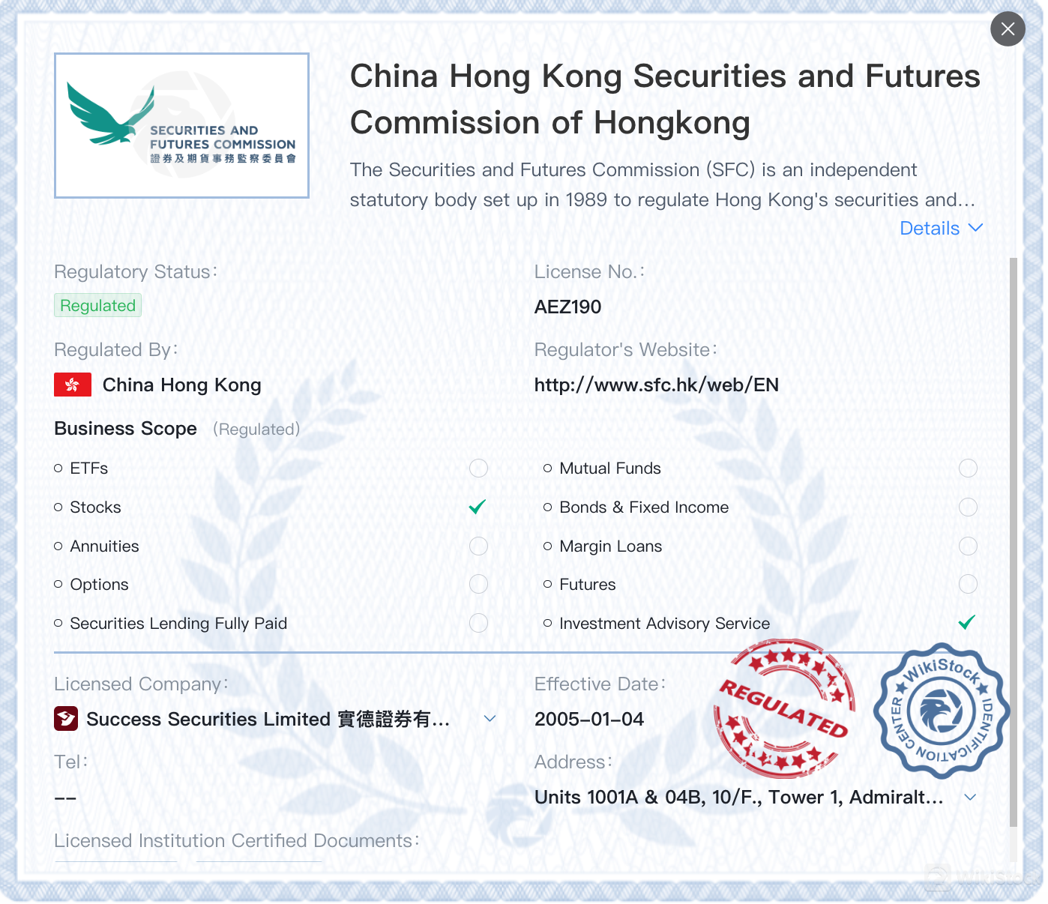Open the regulator website sfc.hk link
1048x904 pixels.
[656, 385]
